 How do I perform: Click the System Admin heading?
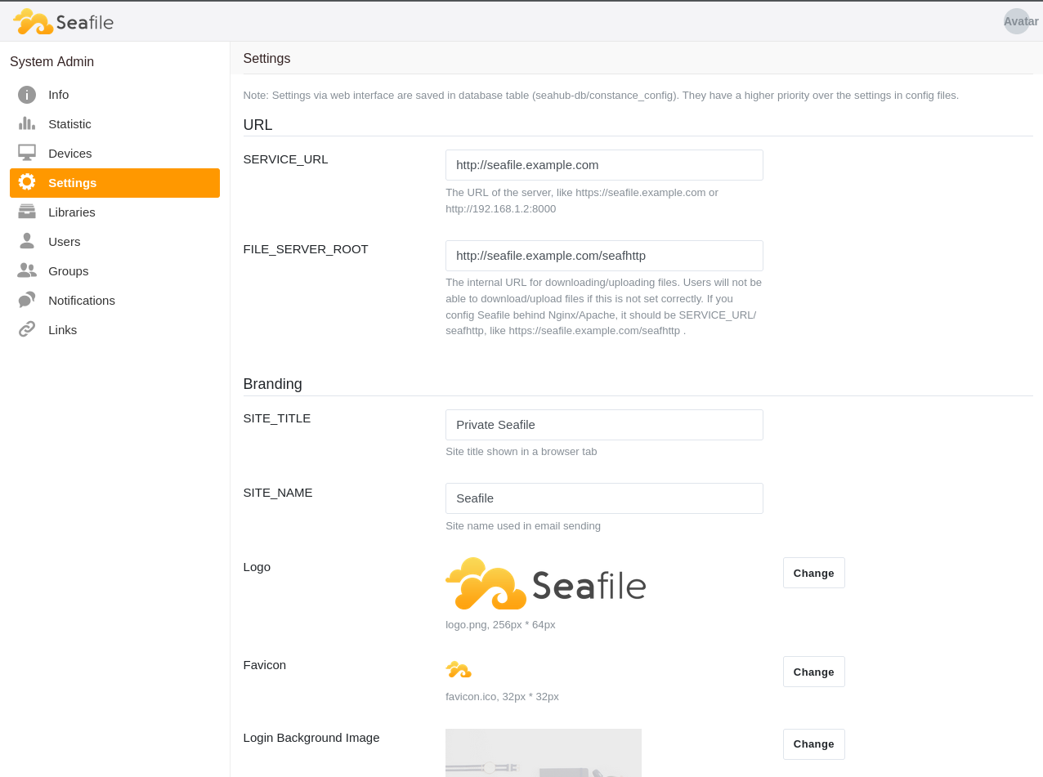51,62
